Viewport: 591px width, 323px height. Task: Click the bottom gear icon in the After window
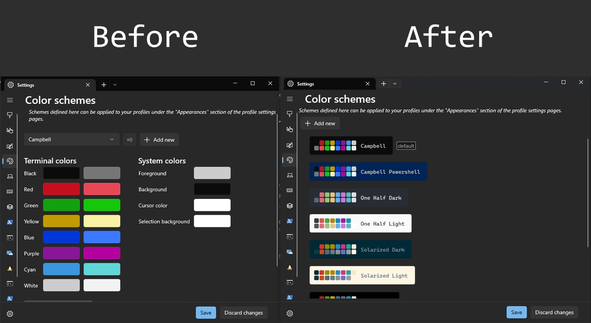[x=290, y=314]
